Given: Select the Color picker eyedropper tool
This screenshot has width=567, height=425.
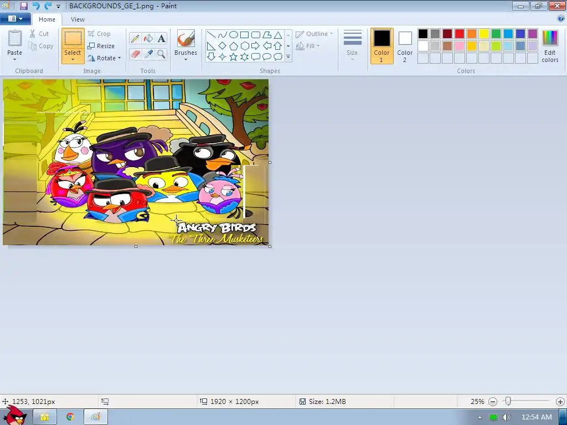Looking at the screenshot, I should point(148,54).
